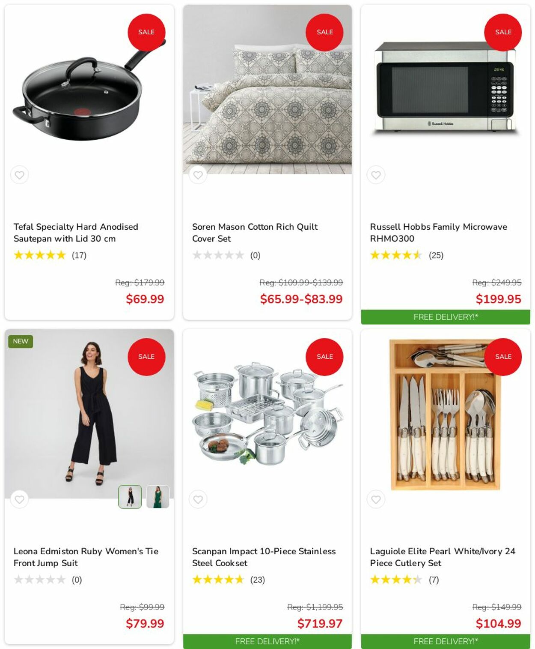View the 25 reviews rating for the microwave

click(407, 255)
